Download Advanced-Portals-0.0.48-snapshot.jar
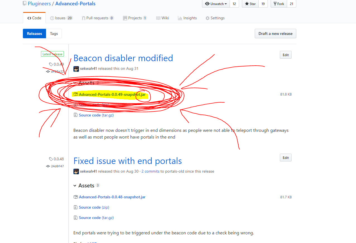356x243 pixels. point(112,197)
